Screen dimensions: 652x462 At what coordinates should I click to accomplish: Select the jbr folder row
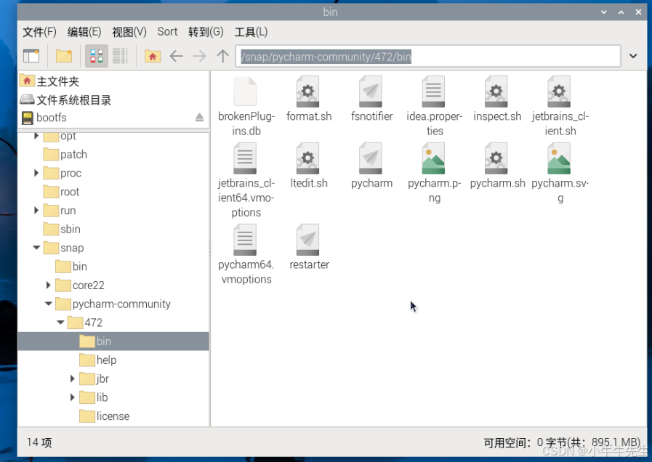(113, 378)
